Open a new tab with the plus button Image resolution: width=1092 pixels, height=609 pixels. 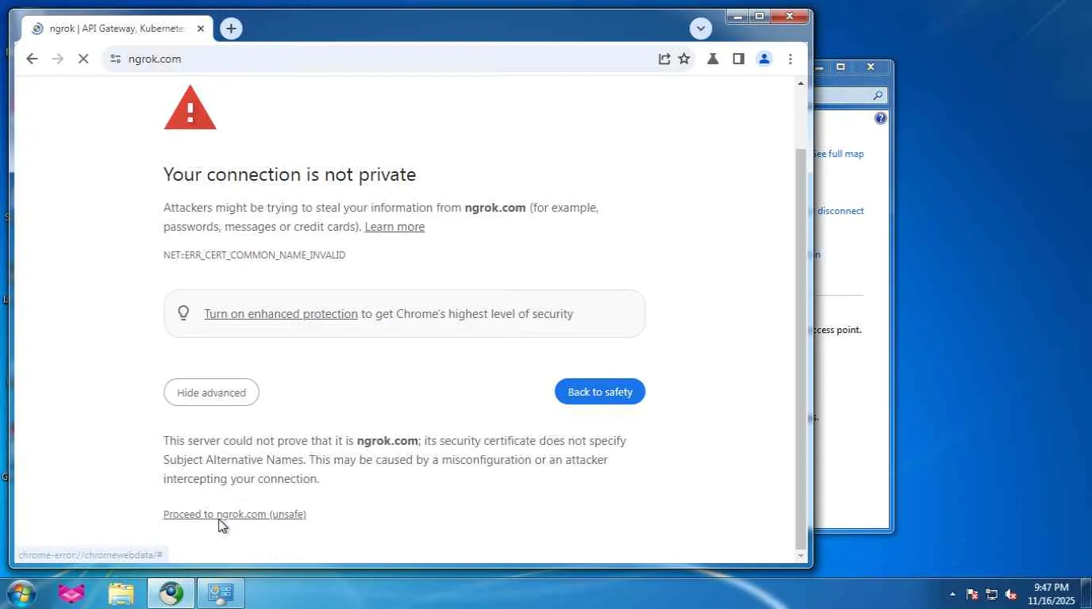coord(231,29)
